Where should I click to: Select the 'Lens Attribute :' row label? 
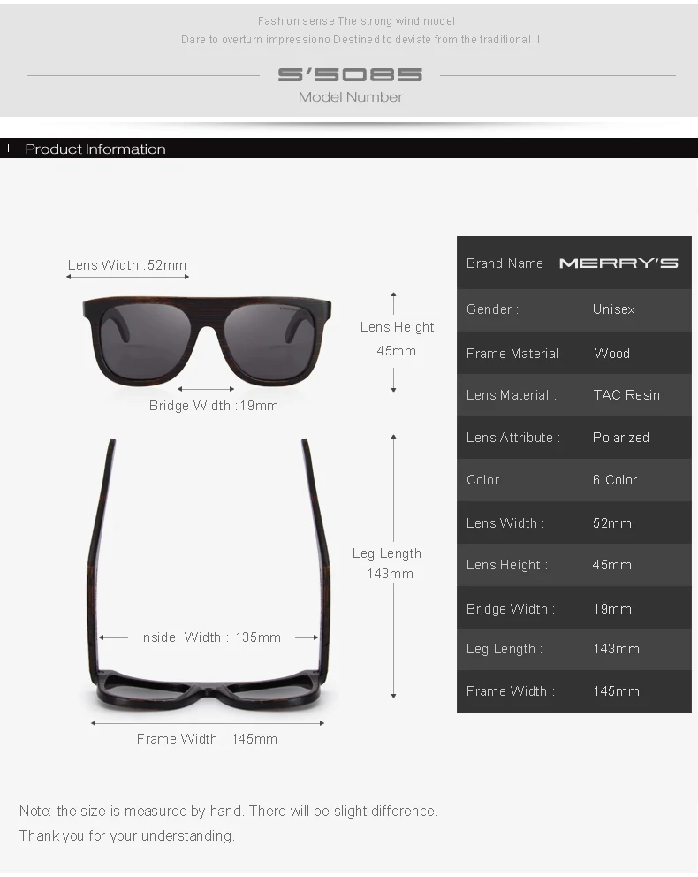coord(513,438)
